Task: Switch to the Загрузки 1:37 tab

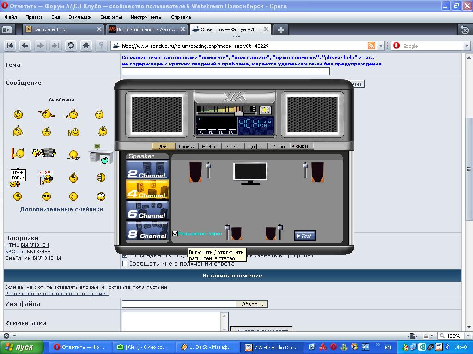Action: pyautogui.click(x=63, y=29)
